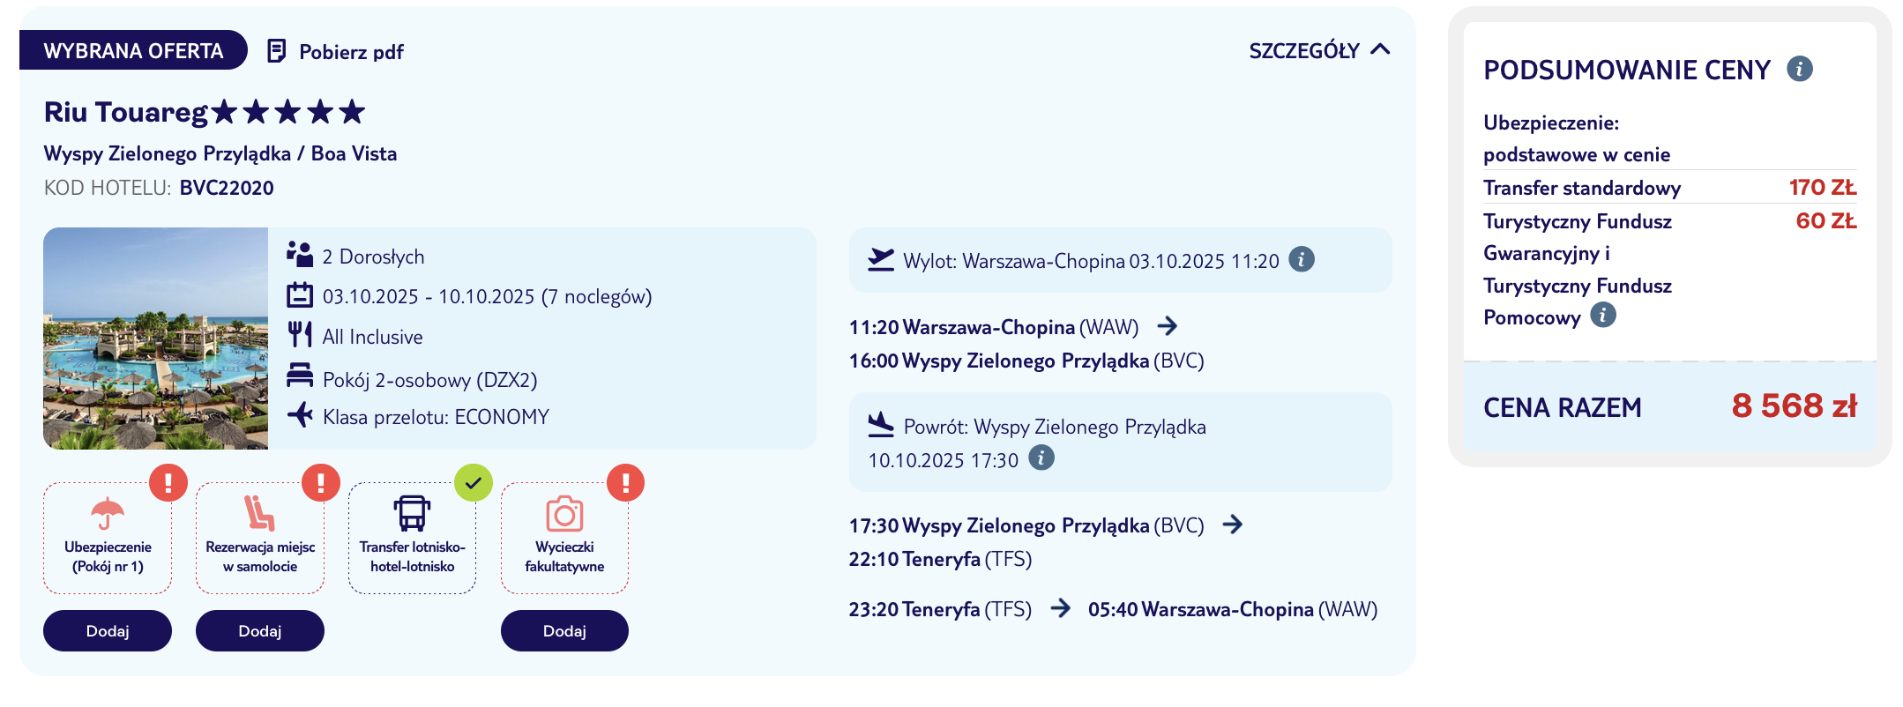Open the return flight info icon

(x=1041, y=459)
